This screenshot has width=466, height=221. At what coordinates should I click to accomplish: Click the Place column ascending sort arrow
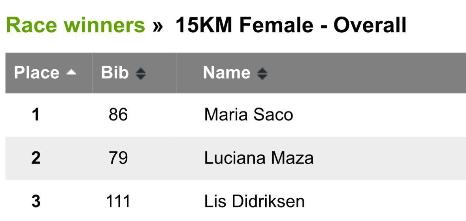(71, 72)
